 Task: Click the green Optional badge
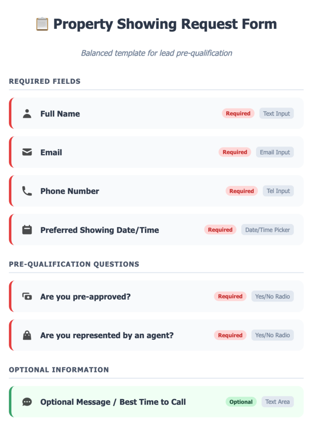pyautogui.click(x=241, y=402)
